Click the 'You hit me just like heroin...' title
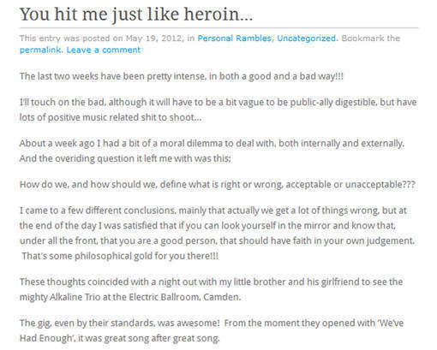Viewport: 437px width, 350px height. (x=136, y=15)
